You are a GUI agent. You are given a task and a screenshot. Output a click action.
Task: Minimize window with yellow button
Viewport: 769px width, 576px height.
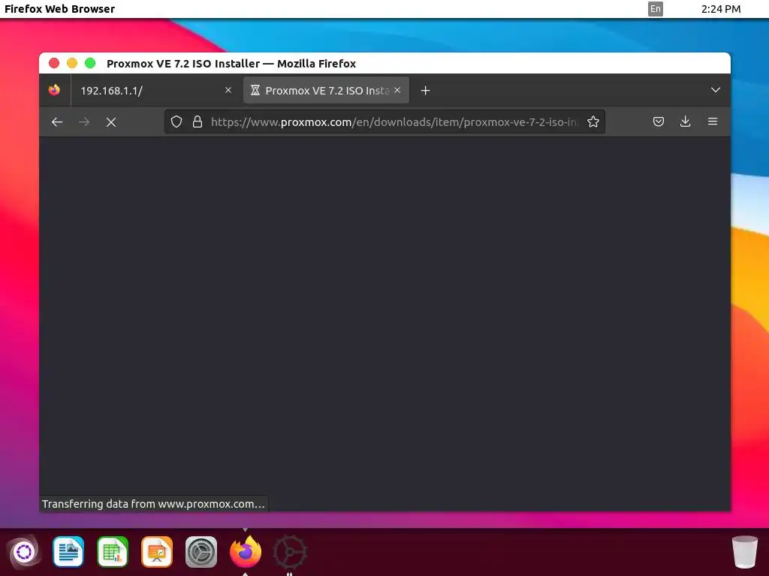[x=72, y=63]
